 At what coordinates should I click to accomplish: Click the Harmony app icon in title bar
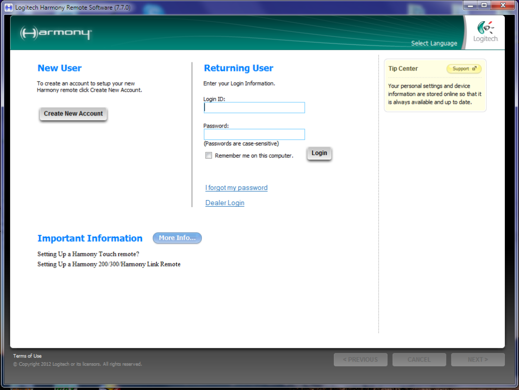coord(9,7)
